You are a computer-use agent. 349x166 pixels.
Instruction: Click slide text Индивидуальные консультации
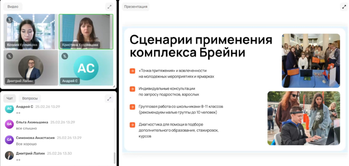tap(169, 91)
